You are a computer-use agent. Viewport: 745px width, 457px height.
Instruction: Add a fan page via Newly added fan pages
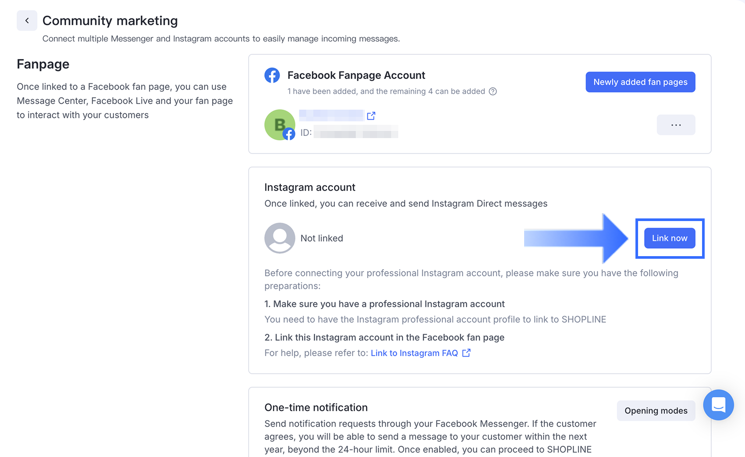point(640,82)
